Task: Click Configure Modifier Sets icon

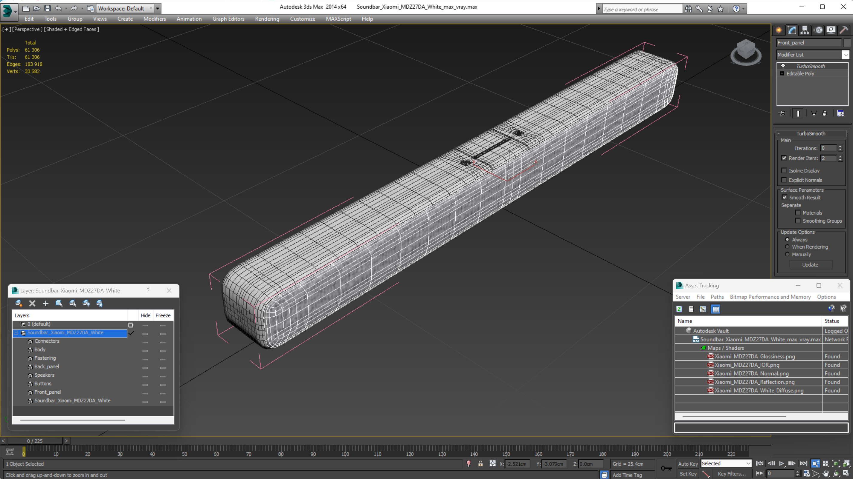Action: click(840, 113)
